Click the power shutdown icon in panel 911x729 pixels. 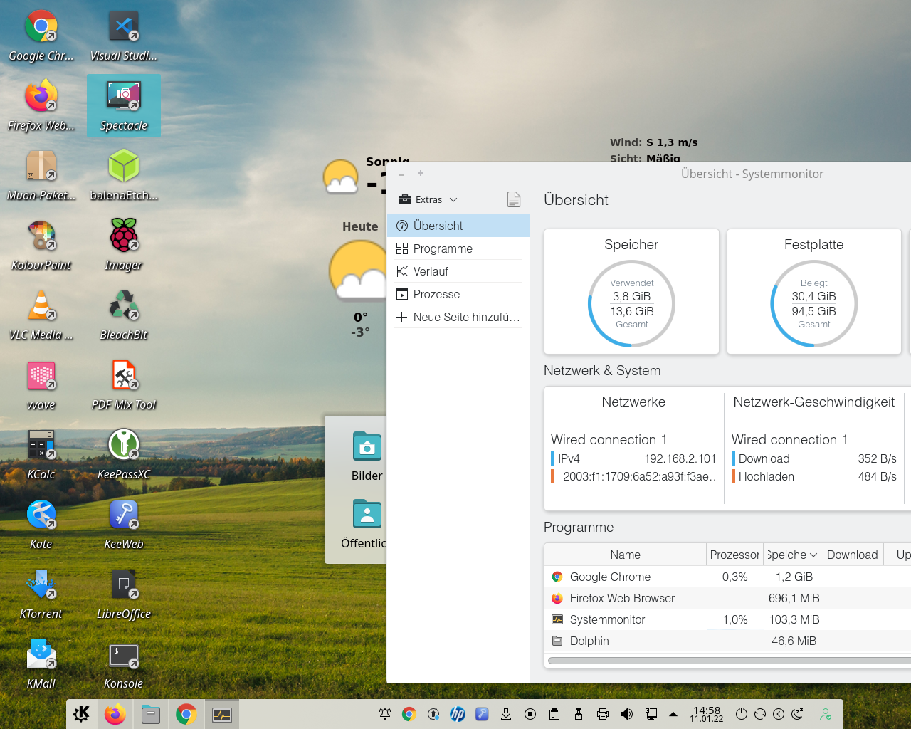tap(742, 714)
